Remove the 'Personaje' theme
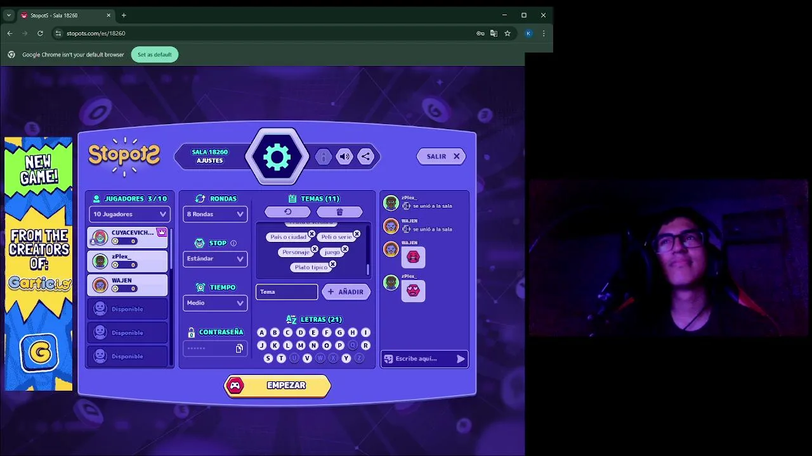Screen dimensions: 812x456 coord(315,249)
